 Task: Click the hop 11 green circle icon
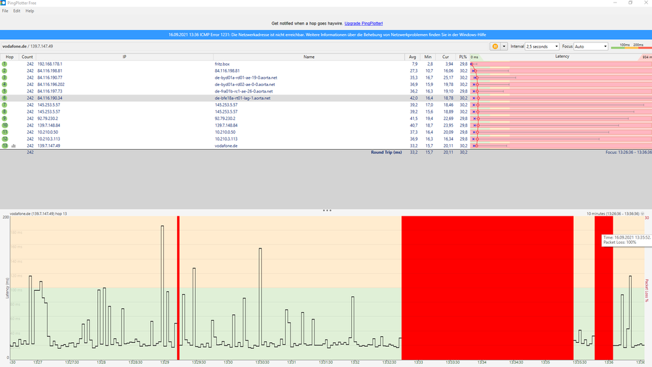click(5, 132)
